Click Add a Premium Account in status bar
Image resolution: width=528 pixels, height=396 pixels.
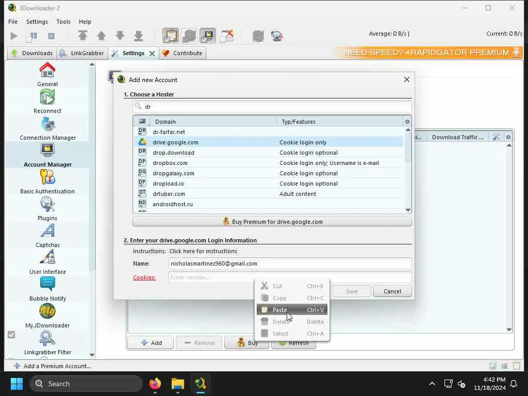tap(53, 366)
